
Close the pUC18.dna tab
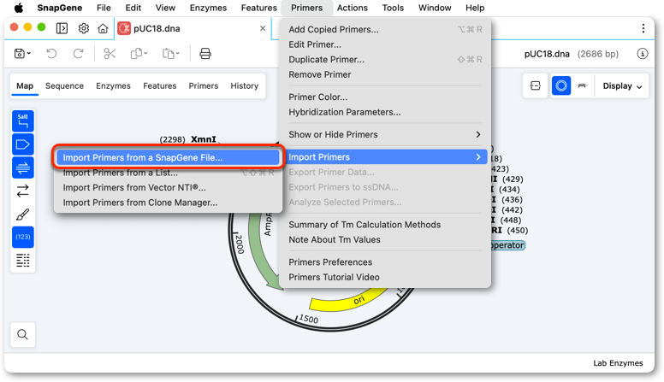[x=263, y=28]
